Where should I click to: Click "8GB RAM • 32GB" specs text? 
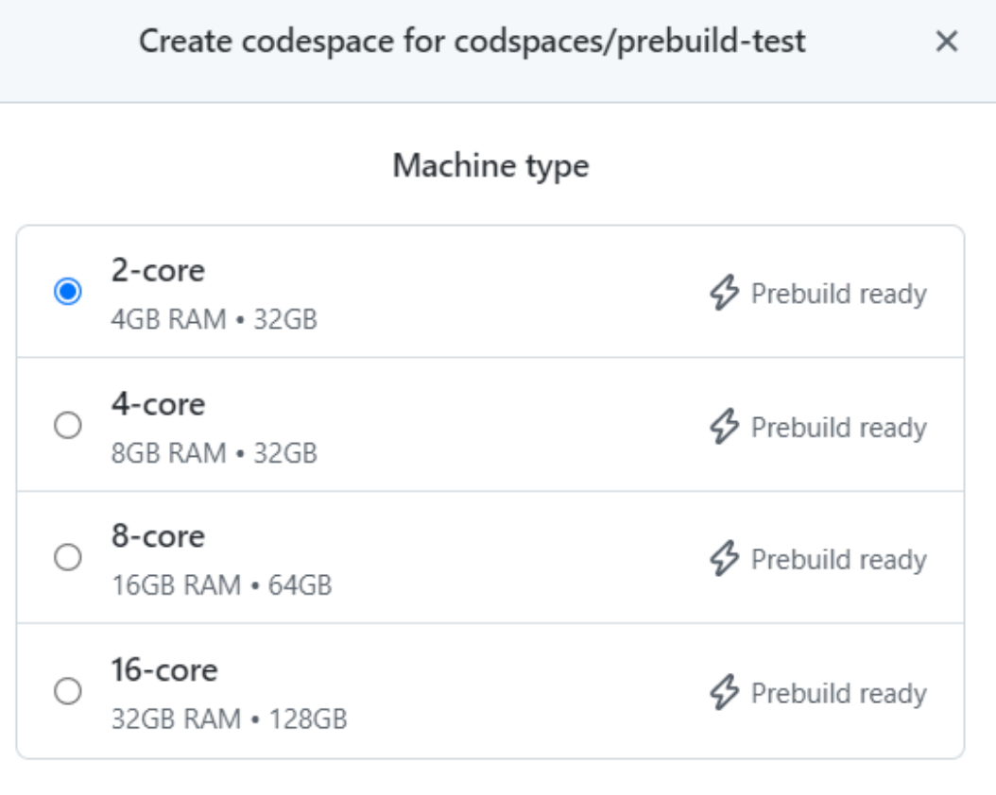point(215,453)
